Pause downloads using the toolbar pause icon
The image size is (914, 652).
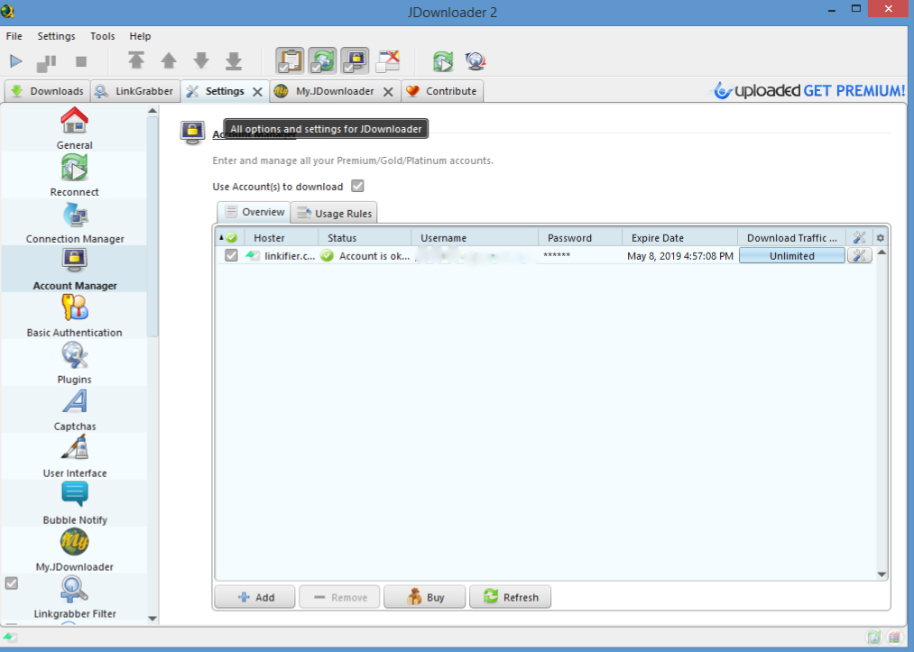[x=46, y=61]
